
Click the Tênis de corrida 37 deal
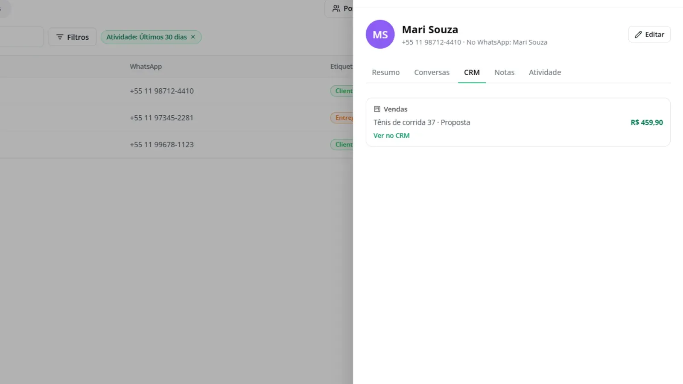[x=404, y=122]
